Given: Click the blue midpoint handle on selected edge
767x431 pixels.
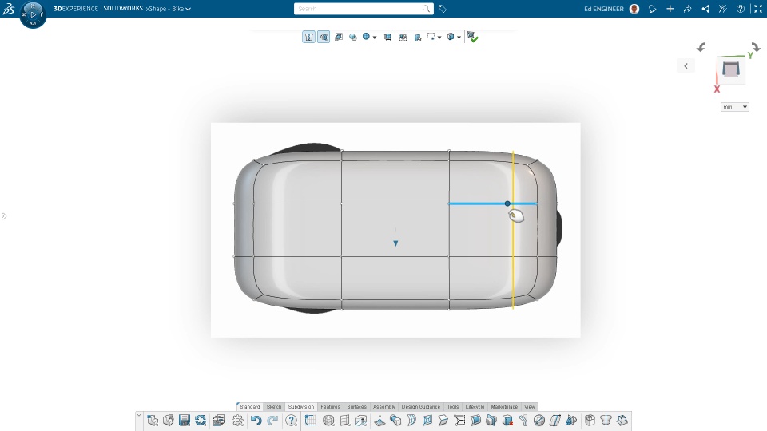Looking at the screenshot, I should 508,204.
